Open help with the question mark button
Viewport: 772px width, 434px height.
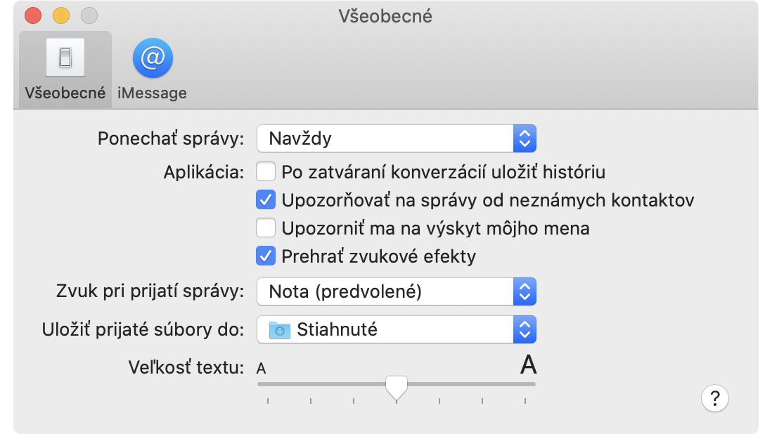[x=715, y=398]
